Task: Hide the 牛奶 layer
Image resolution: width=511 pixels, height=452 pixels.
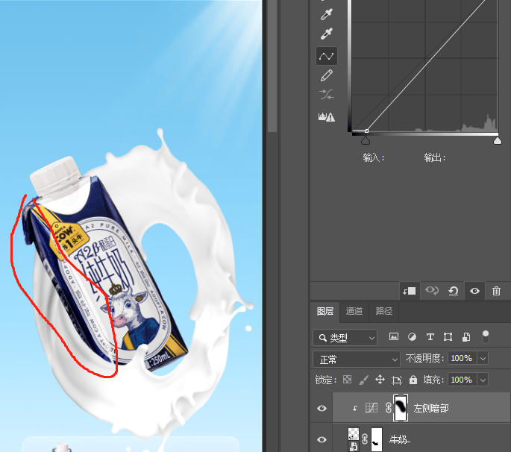Action: (x=322, y=439)
